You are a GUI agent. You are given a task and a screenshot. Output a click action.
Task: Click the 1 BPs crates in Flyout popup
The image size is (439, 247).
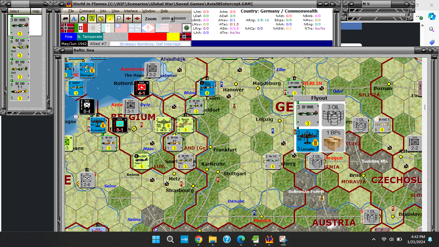(x=333, y=141)
